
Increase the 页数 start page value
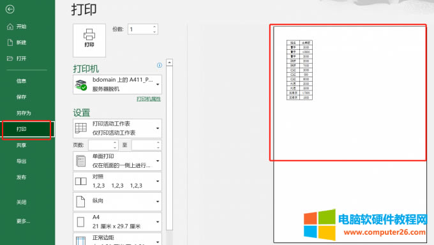pos(115,142)
